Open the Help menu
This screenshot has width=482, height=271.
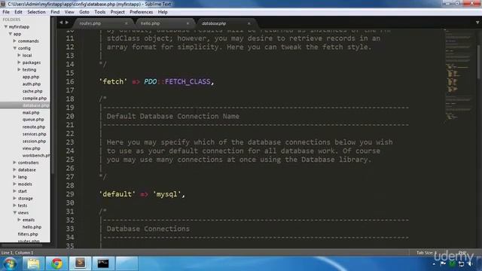(x=163, y=12)
